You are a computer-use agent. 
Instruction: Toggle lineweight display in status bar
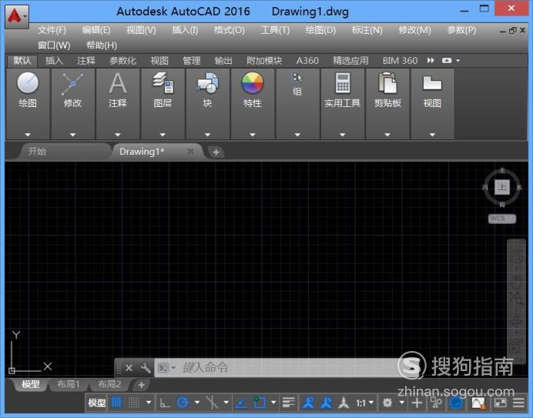(x=288, y=403)
